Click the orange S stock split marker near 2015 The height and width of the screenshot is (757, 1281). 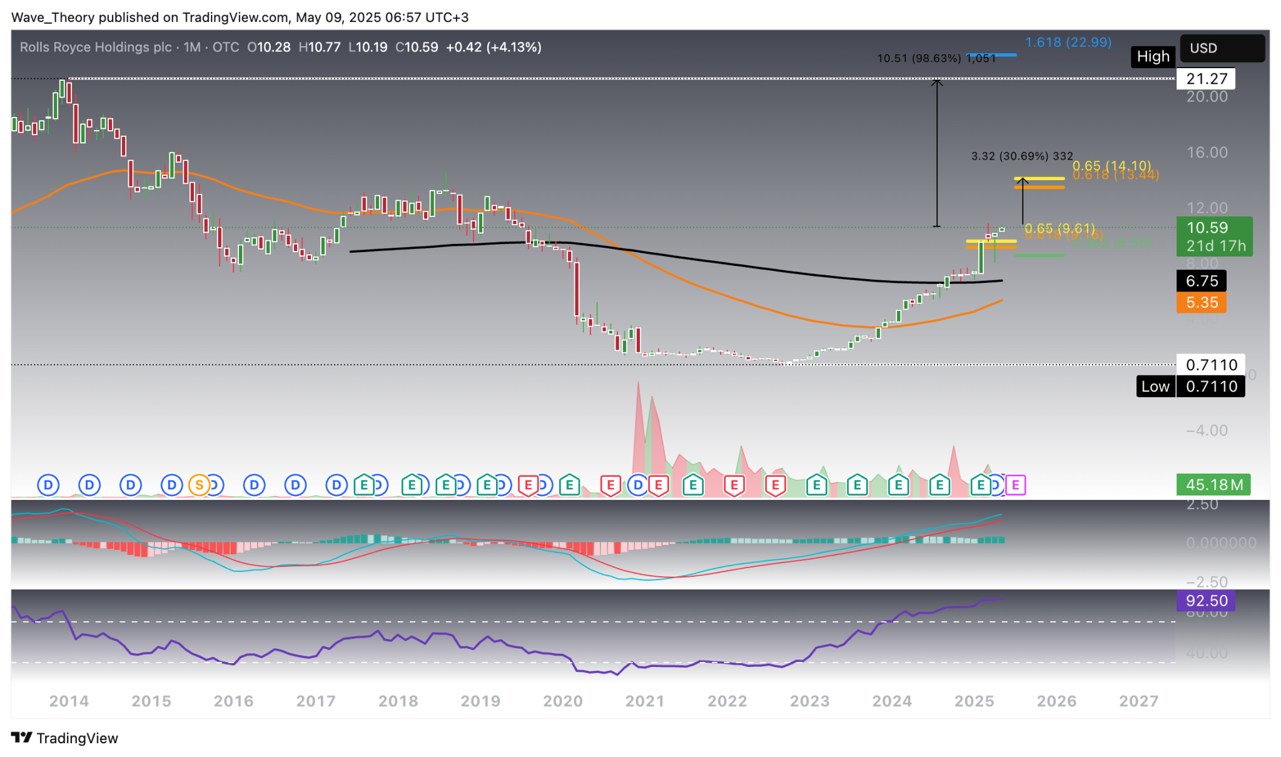point(198,484)
